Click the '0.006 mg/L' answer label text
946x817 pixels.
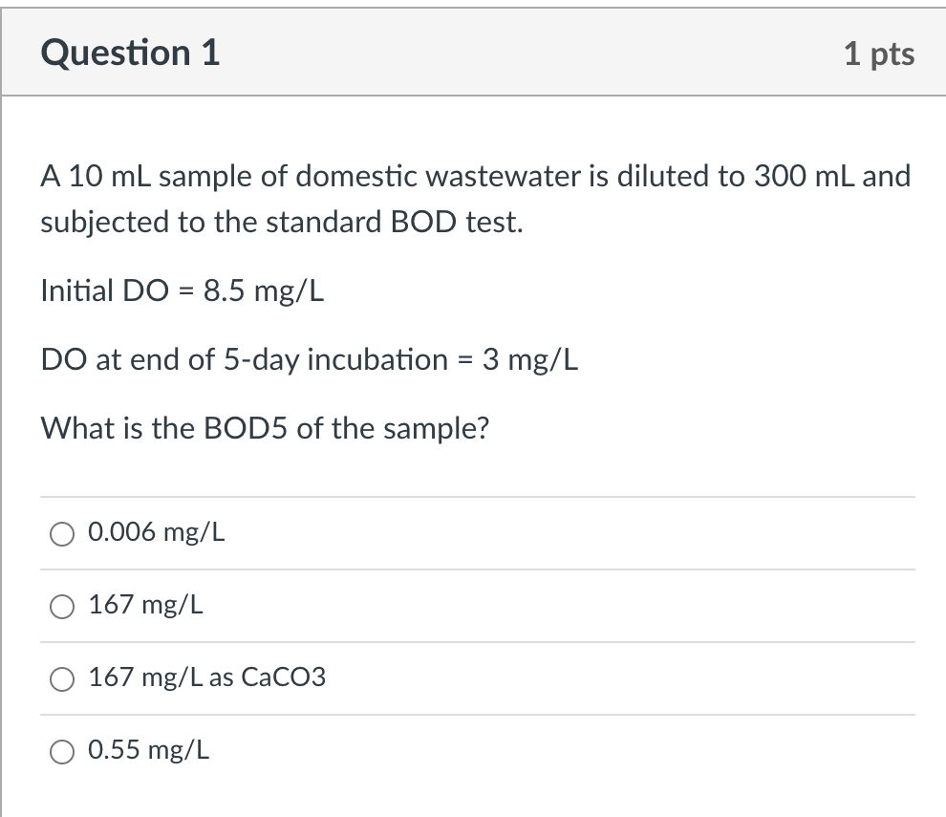tap(157, 532)
